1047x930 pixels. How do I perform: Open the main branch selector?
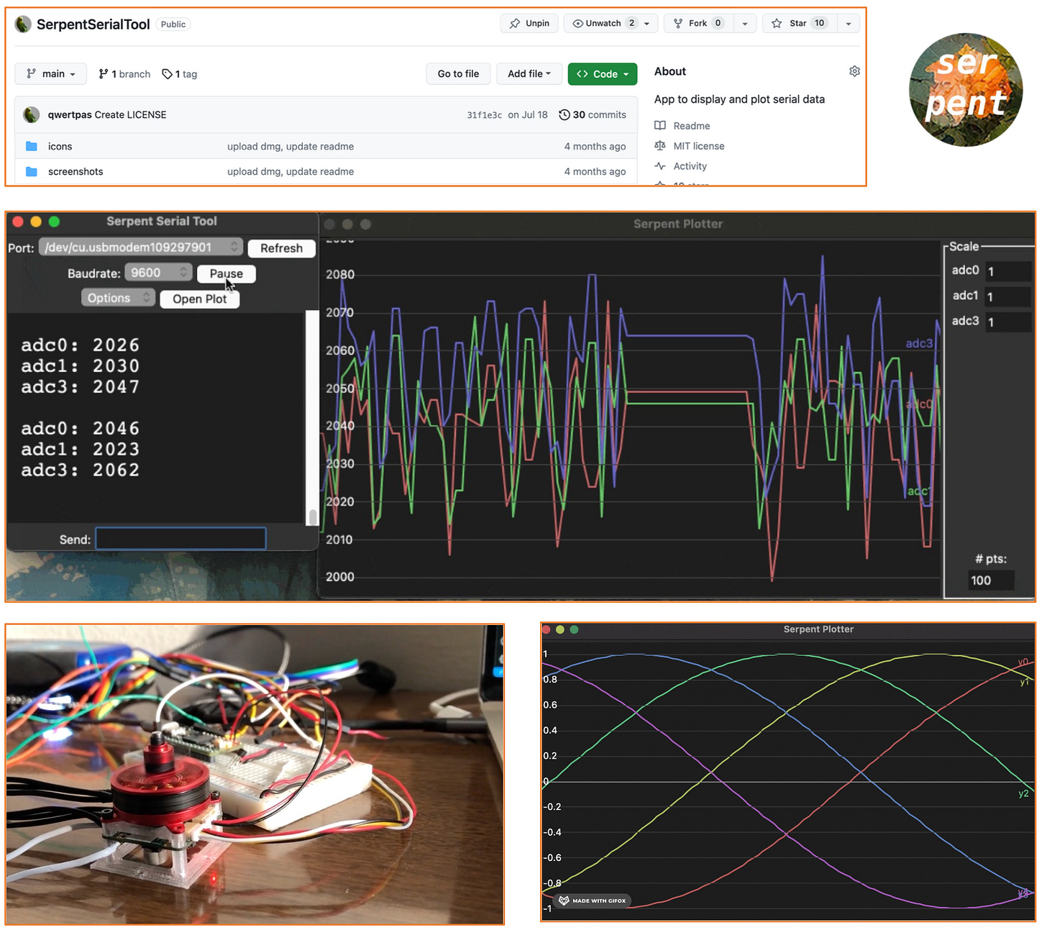pos(51,73)
